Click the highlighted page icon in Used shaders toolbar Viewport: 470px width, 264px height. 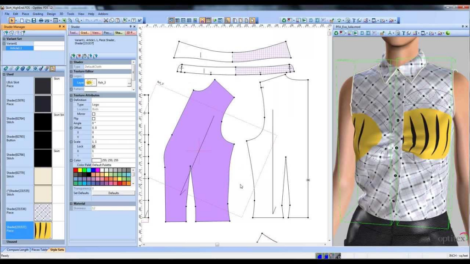pos(52,69)
